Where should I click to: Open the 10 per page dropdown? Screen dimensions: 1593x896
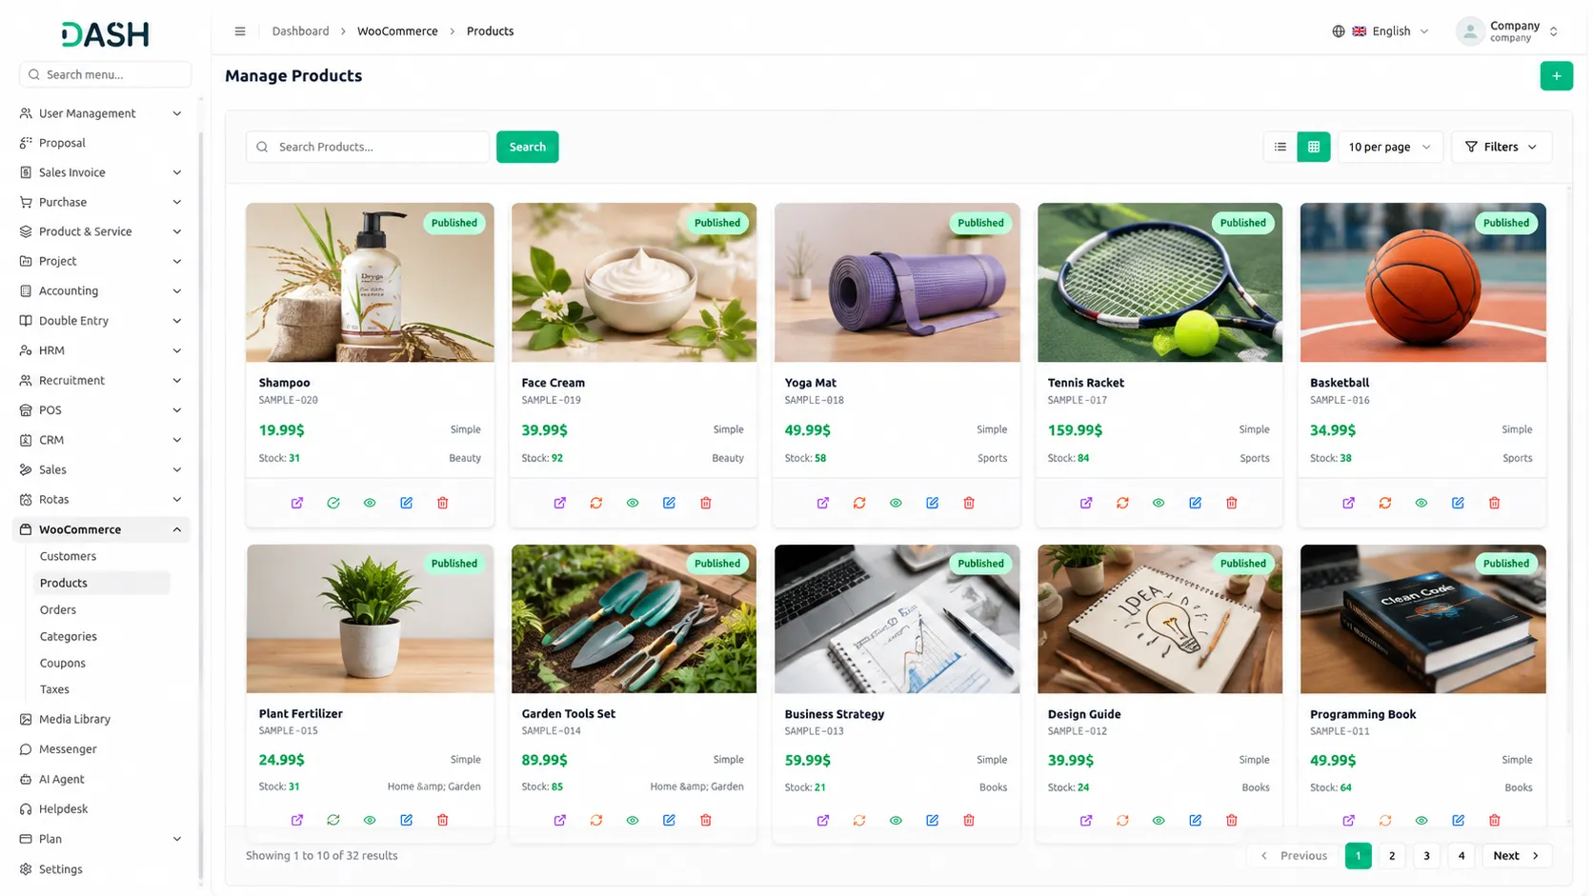(1390, 147)
